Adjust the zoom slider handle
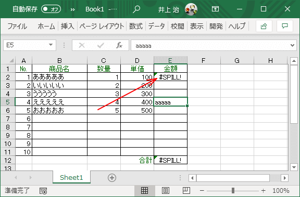 [x=233, y=191]
